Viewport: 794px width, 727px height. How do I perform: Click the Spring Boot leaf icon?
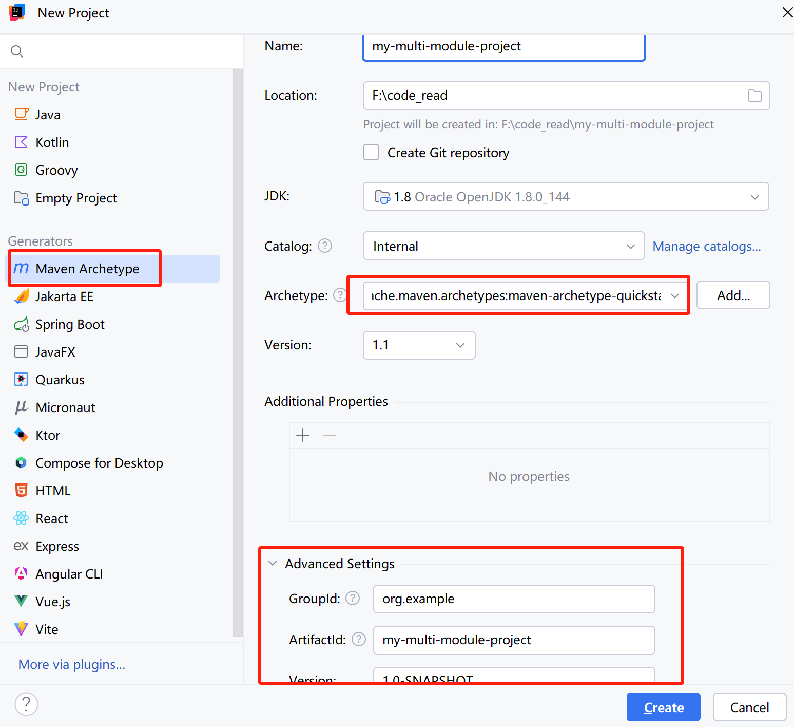pyautogui.click(x=21, y=324)
